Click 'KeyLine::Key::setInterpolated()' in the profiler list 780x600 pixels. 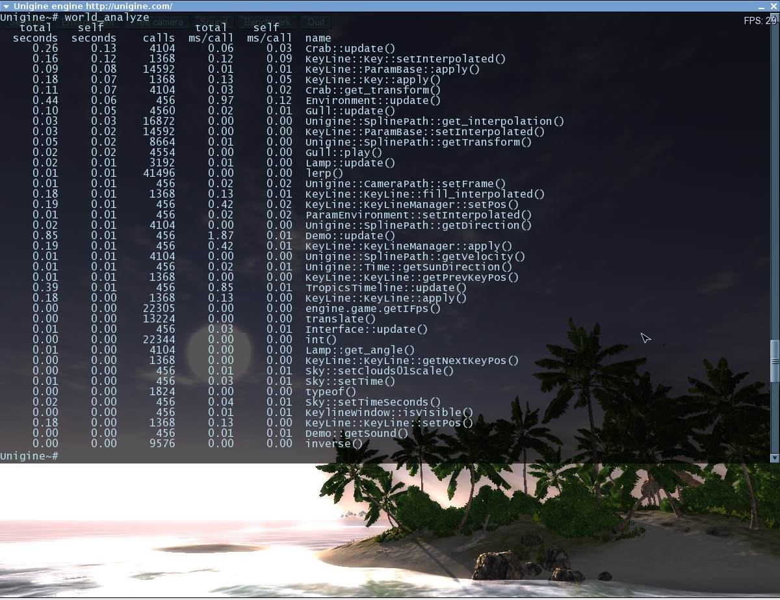[406, 59]
